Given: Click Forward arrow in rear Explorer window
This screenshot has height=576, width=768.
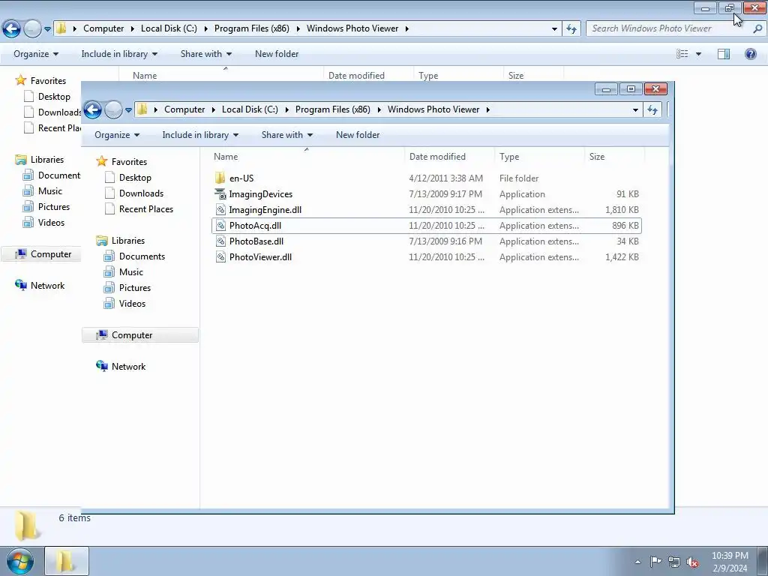Looking at the screenshot, I should tap(32, 29).
